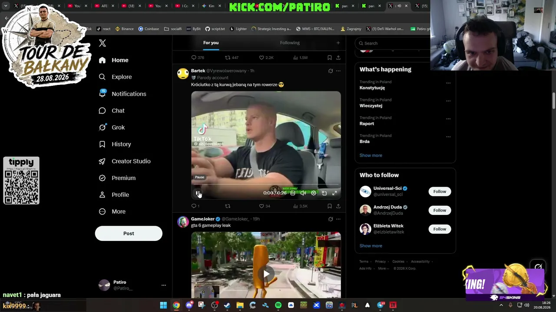
Task: Switch to the Following tab
Action: pos(290,42)
